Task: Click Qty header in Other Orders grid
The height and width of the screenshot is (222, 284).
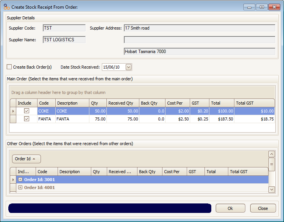Action: 99,172
